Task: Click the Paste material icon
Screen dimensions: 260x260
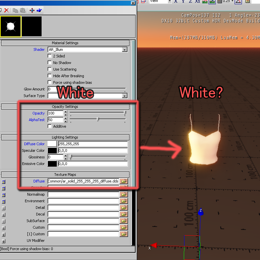Action: click(x=22, y=10)
